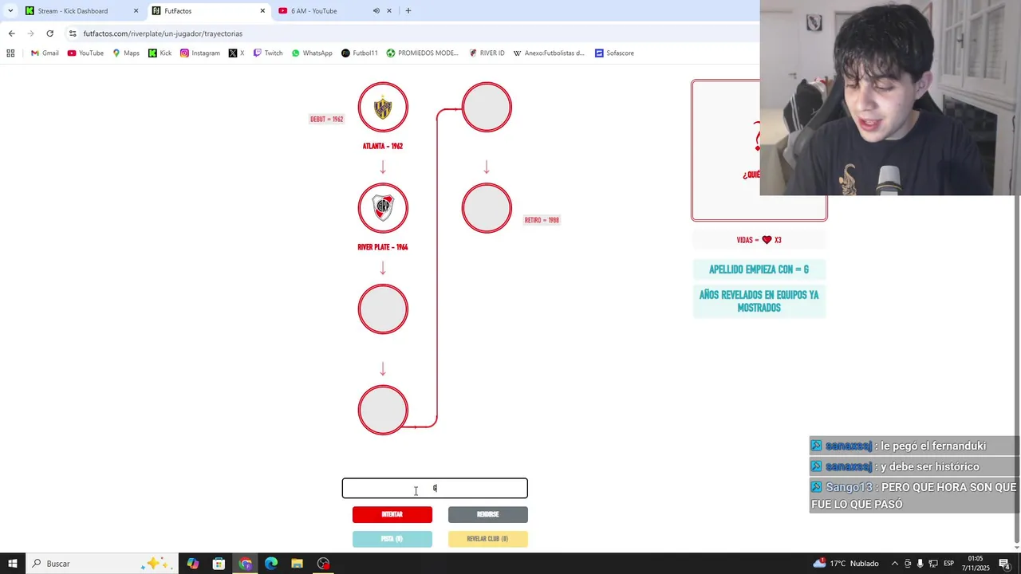Click the Vidas X3 lives indicator

pos(759,240)
